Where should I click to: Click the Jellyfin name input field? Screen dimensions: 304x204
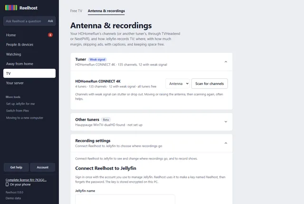pos(125,199)
